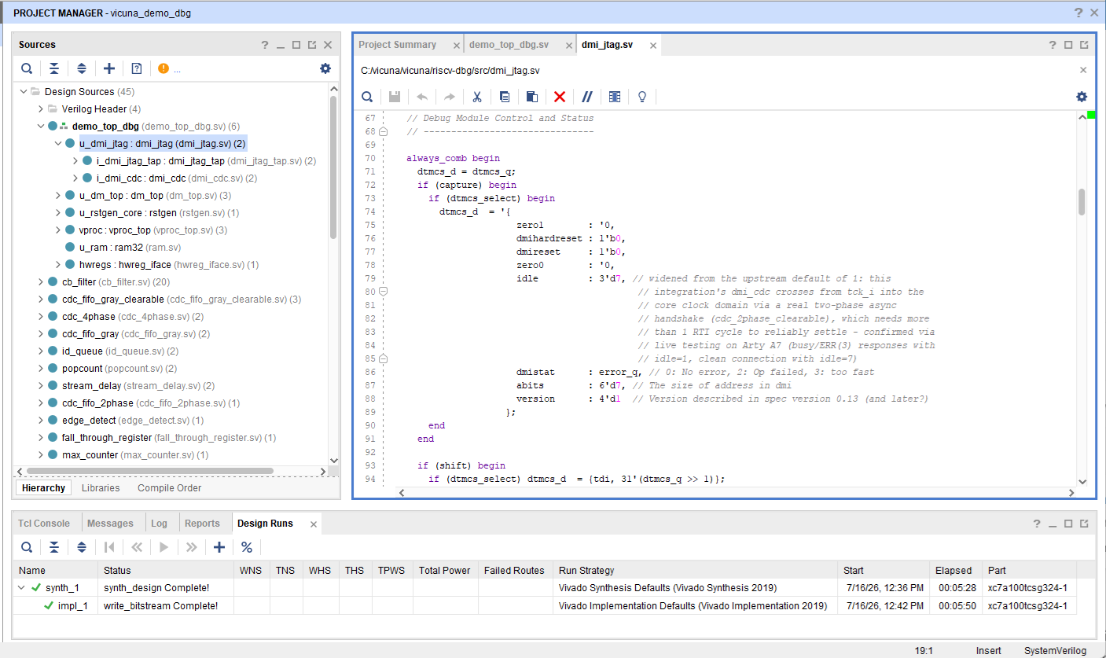Image resolution: width=1106 pixels, height=658 pixels.
Task: Redo the edit in the editor toolbar
Action: 450,97
